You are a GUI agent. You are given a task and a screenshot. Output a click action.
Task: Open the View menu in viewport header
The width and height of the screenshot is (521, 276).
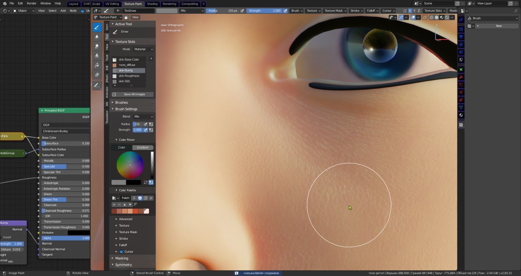(135, 18)
